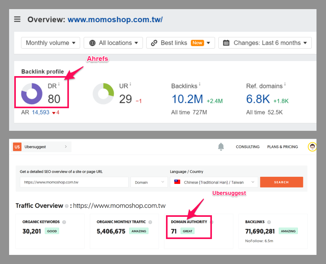Click the Taiwan flag icon

177,182
